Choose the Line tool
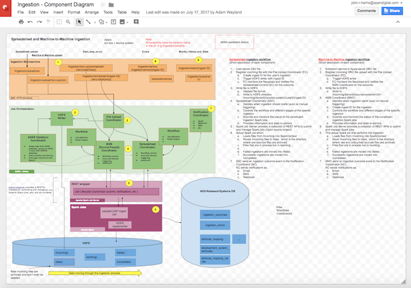Image resolution: width=411 pixels, height=288 pixels. point(89,22)
